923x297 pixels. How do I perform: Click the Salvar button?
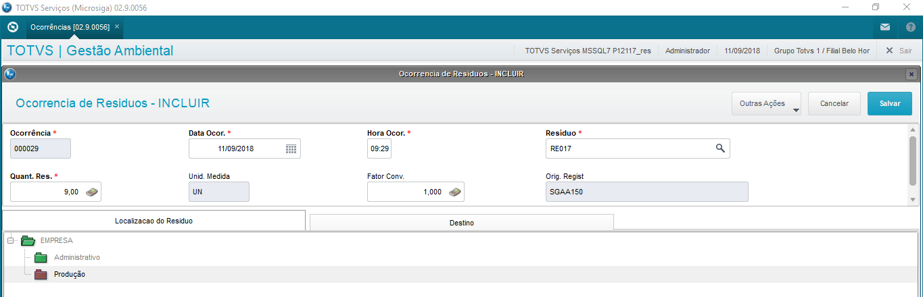coord(889,104)
